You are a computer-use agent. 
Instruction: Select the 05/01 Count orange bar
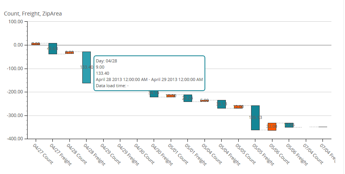click(x=171, y=96)
